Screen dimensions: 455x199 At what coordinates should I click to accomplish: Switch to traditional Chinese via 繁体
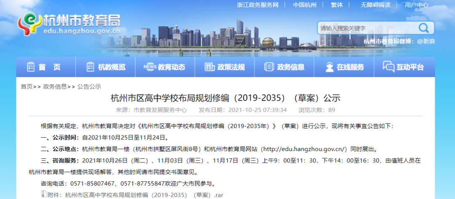[337, 5]
